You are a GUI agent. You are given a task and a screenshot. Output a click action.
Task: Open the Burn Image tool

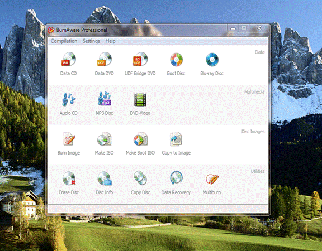tap(69, 143)
